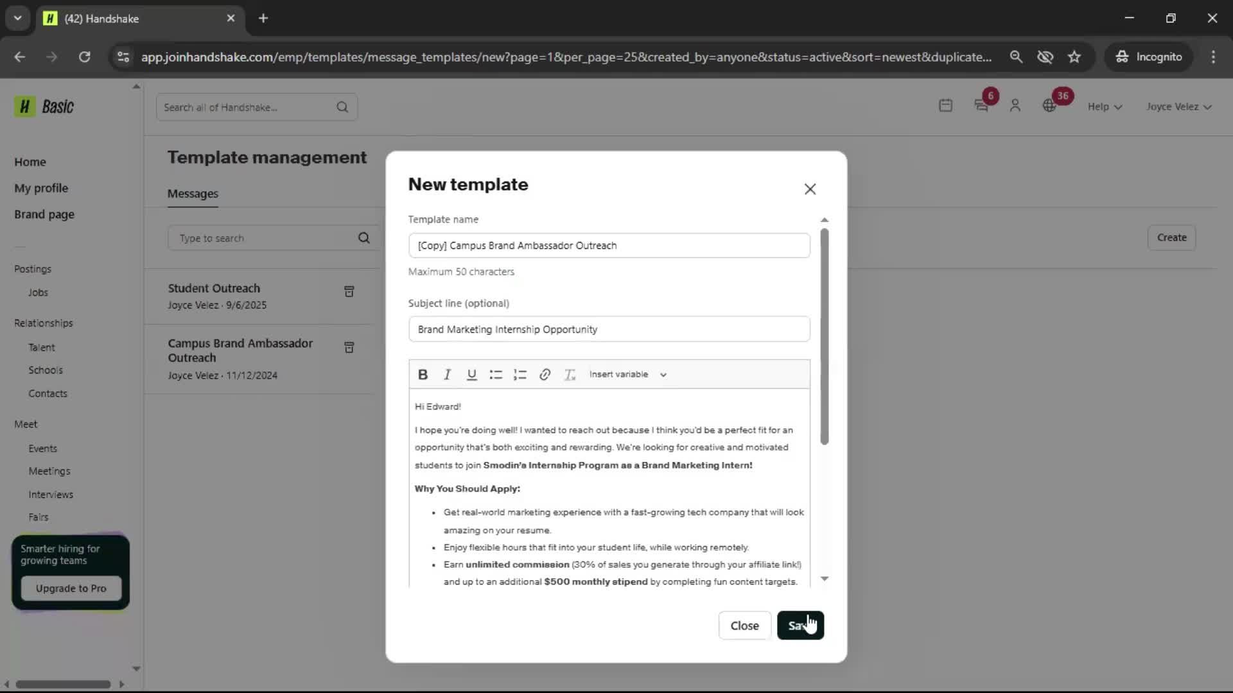Archive the Student Outreach template

349,292
